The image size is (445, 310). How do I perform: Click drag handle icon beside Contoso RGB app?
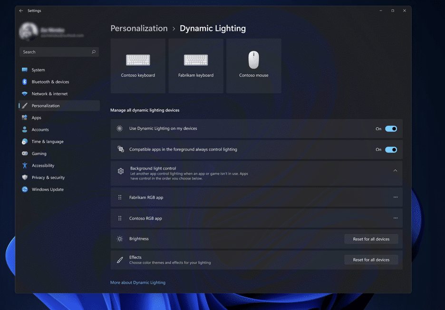pyautogui.click(x=120, y=218)
